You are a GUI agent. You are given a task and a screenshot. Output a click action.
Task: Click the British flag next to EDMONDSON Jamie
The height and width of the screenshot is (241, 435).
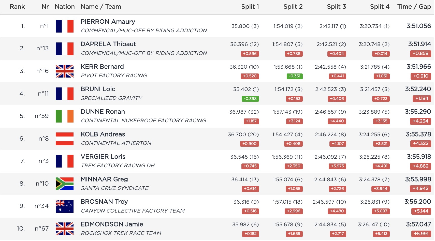click(x=65, y=229)
